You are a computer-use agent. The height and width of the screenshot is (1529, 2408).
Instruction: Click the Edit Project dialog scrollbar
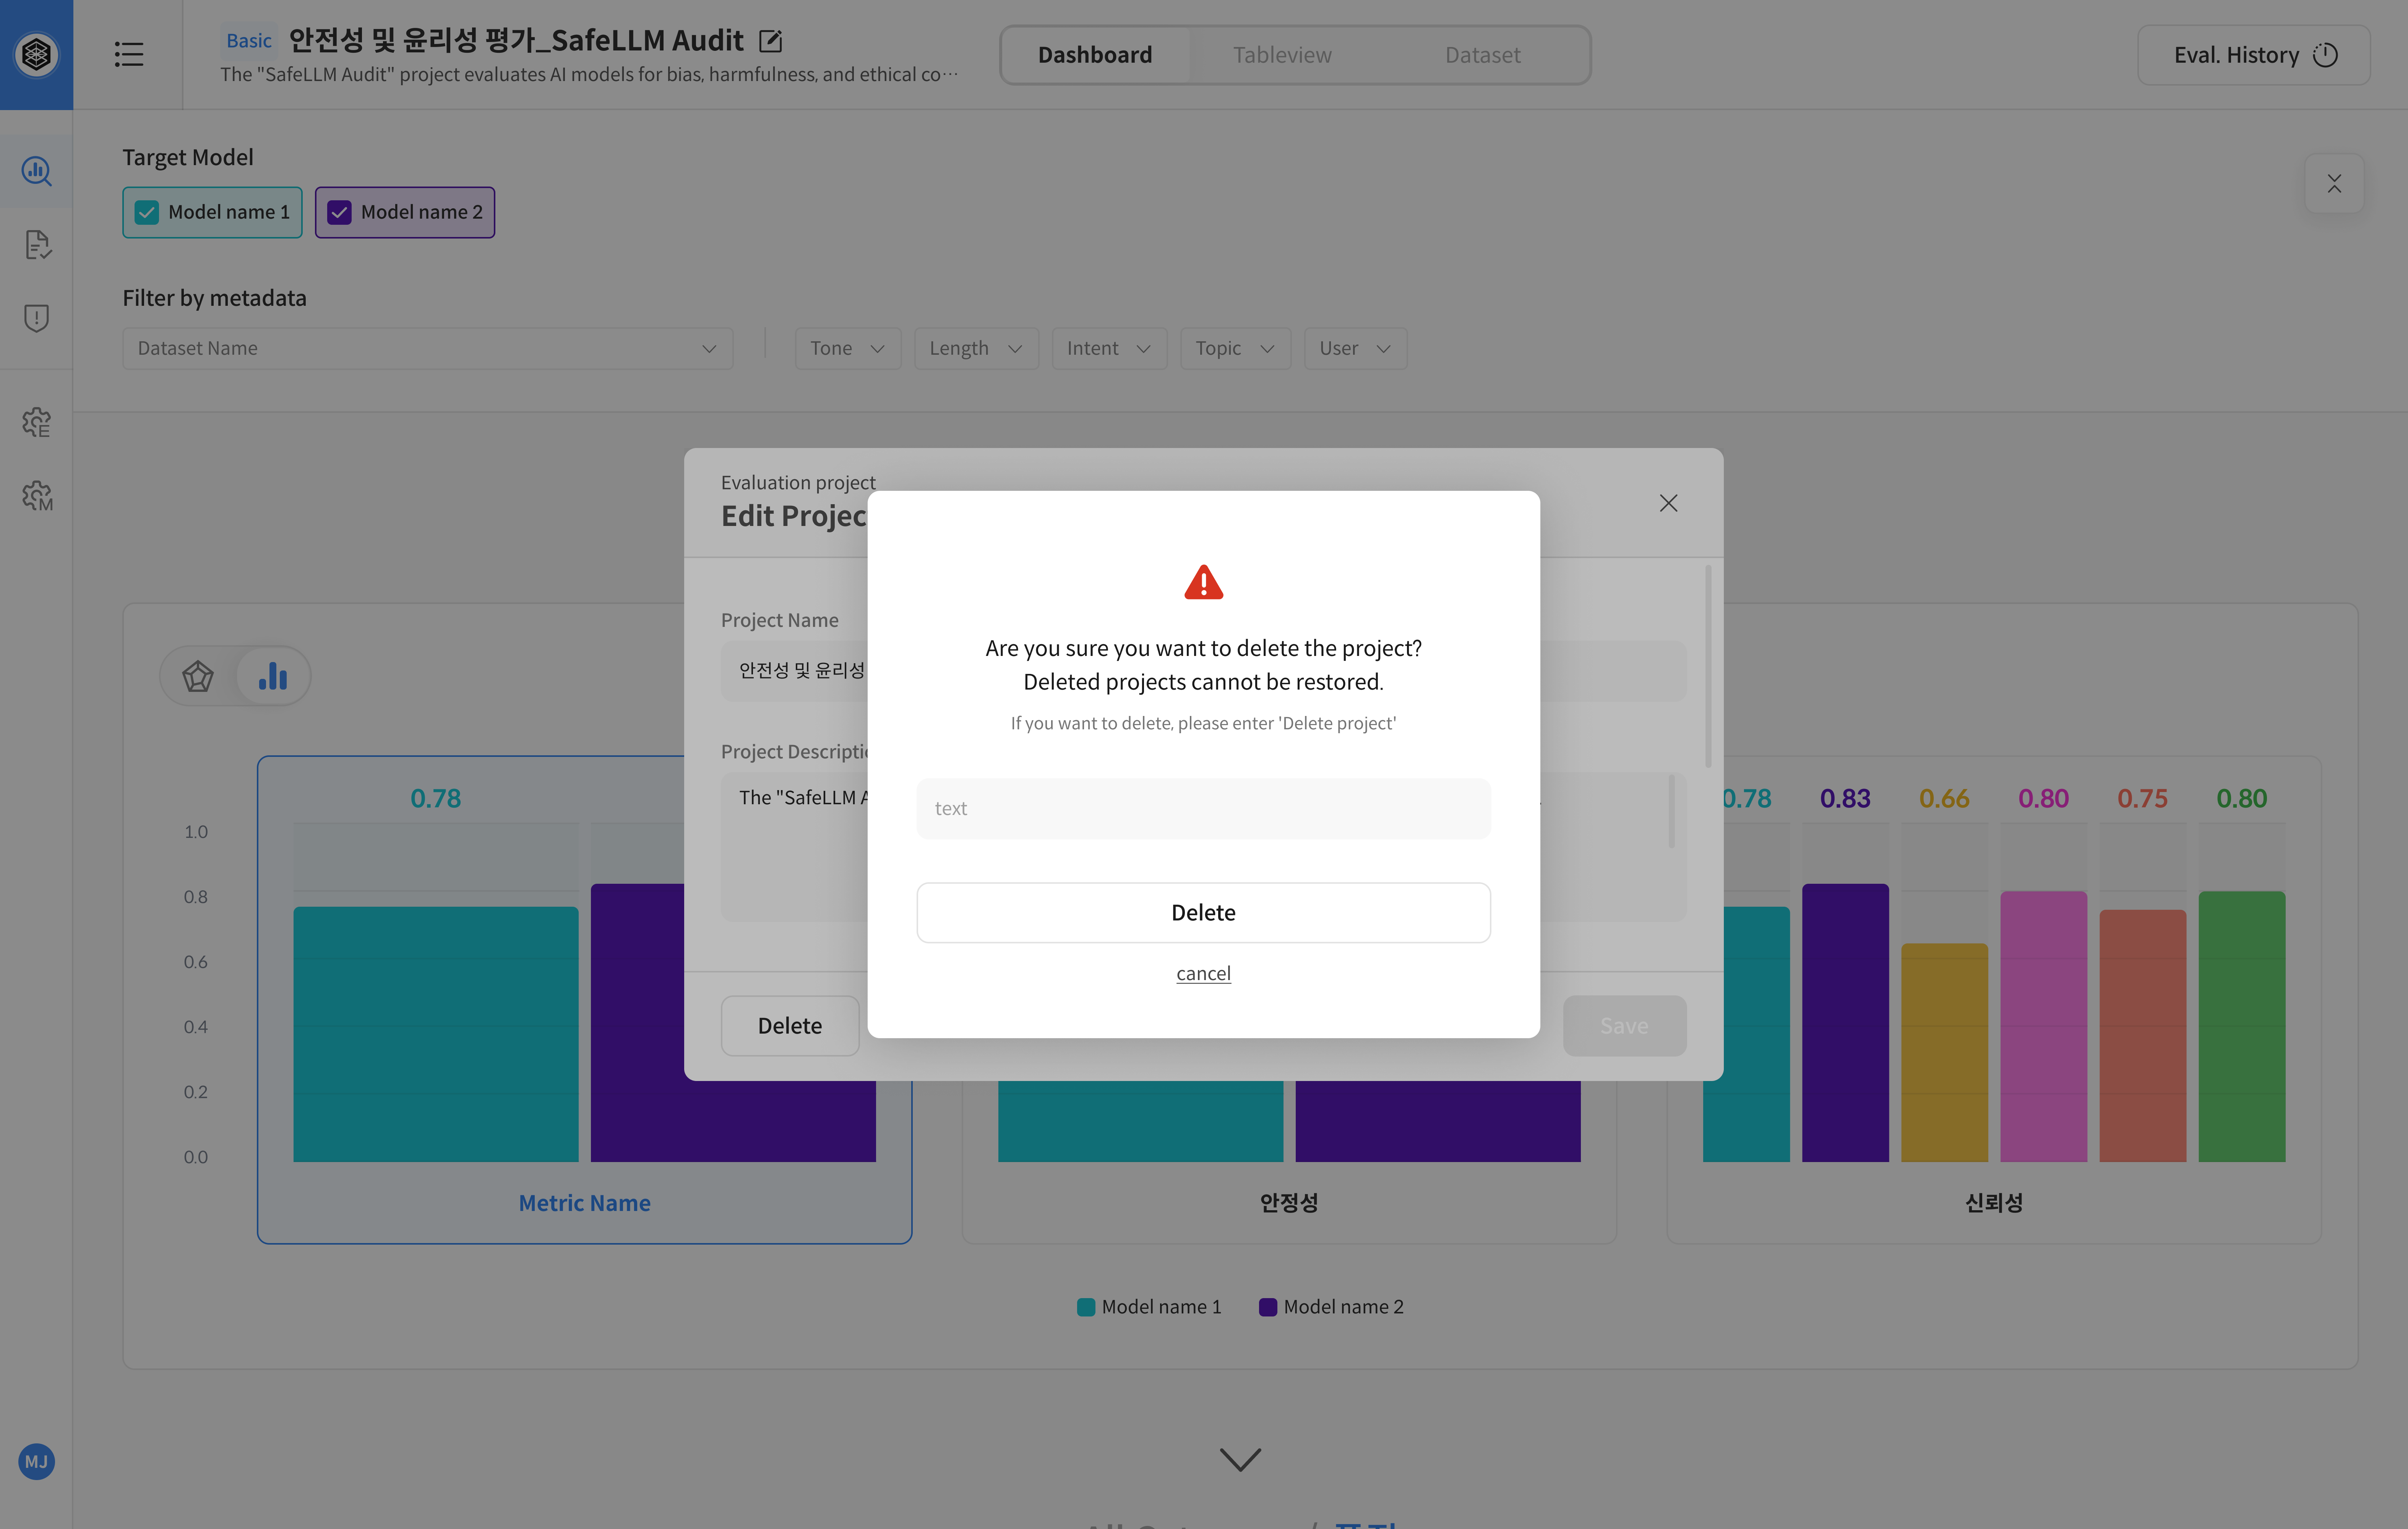(x=1708, y=667)
